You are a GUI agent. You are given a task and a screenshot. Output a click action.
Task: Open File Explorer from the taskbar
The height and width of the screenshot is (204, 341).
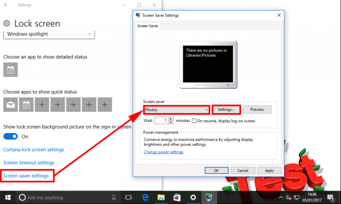click(x=161, y=197)
